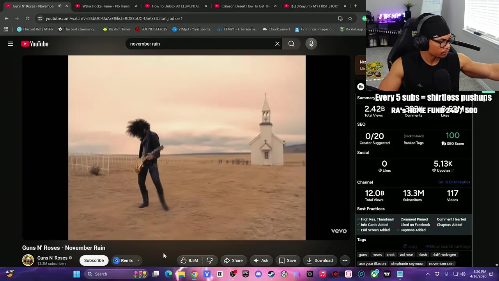
Task: Open a new browser tab
Action: 356,6
